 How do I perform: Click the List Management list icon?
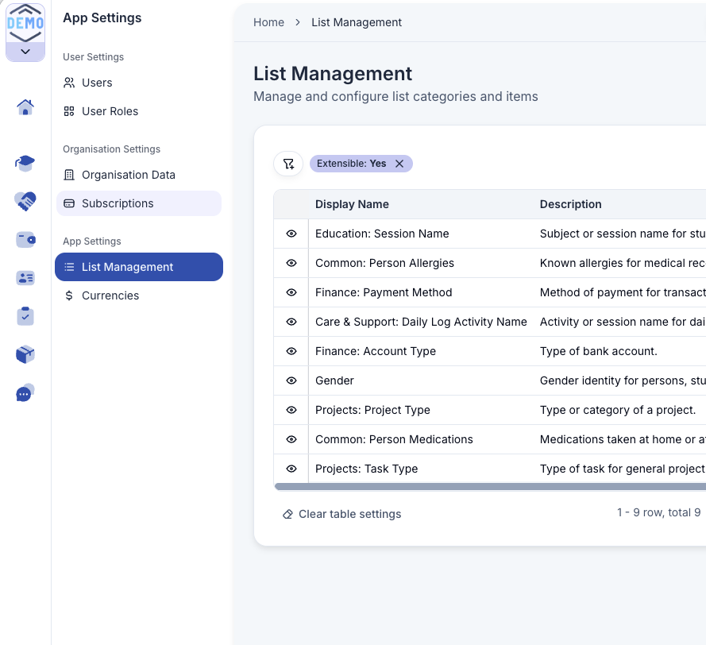click(69, 267)
